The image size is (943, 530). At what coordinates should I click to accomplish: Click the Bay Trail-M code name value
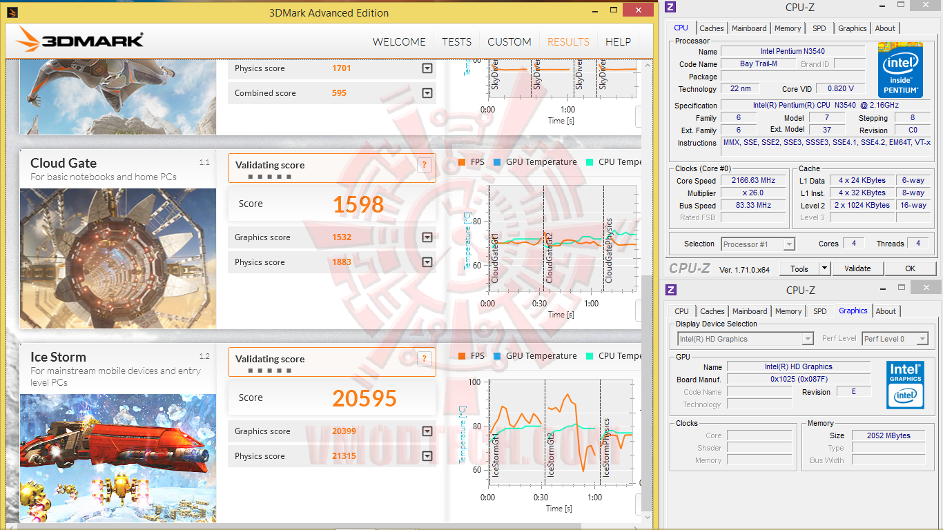tap(758, 64)
